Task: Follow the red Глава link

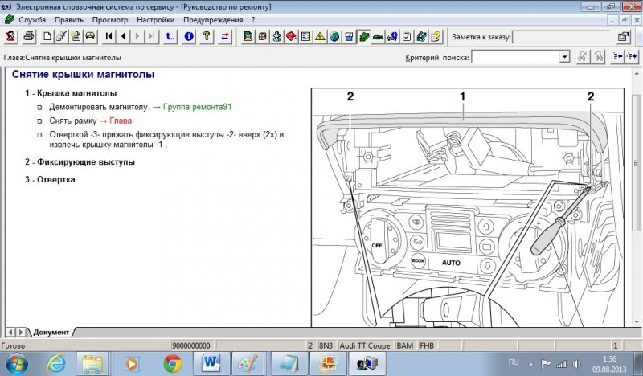Action: click(x=121, y=121)
